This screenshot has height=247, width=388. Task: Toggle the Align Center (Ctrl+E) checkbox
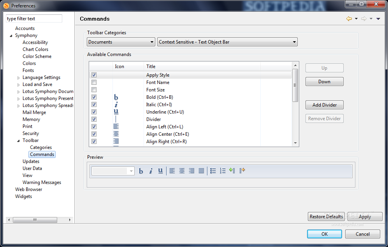click(94, 134)
